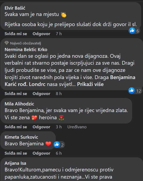This screenshot has width=143, height=181.
Task: Open Elvir Bašić's profile name
Action: (x=15, y=8)
